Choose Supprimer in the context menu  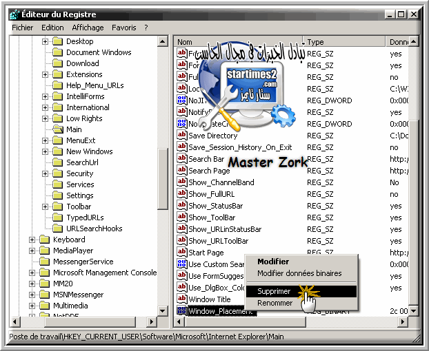pyautogui.click(x=301, y=291)
